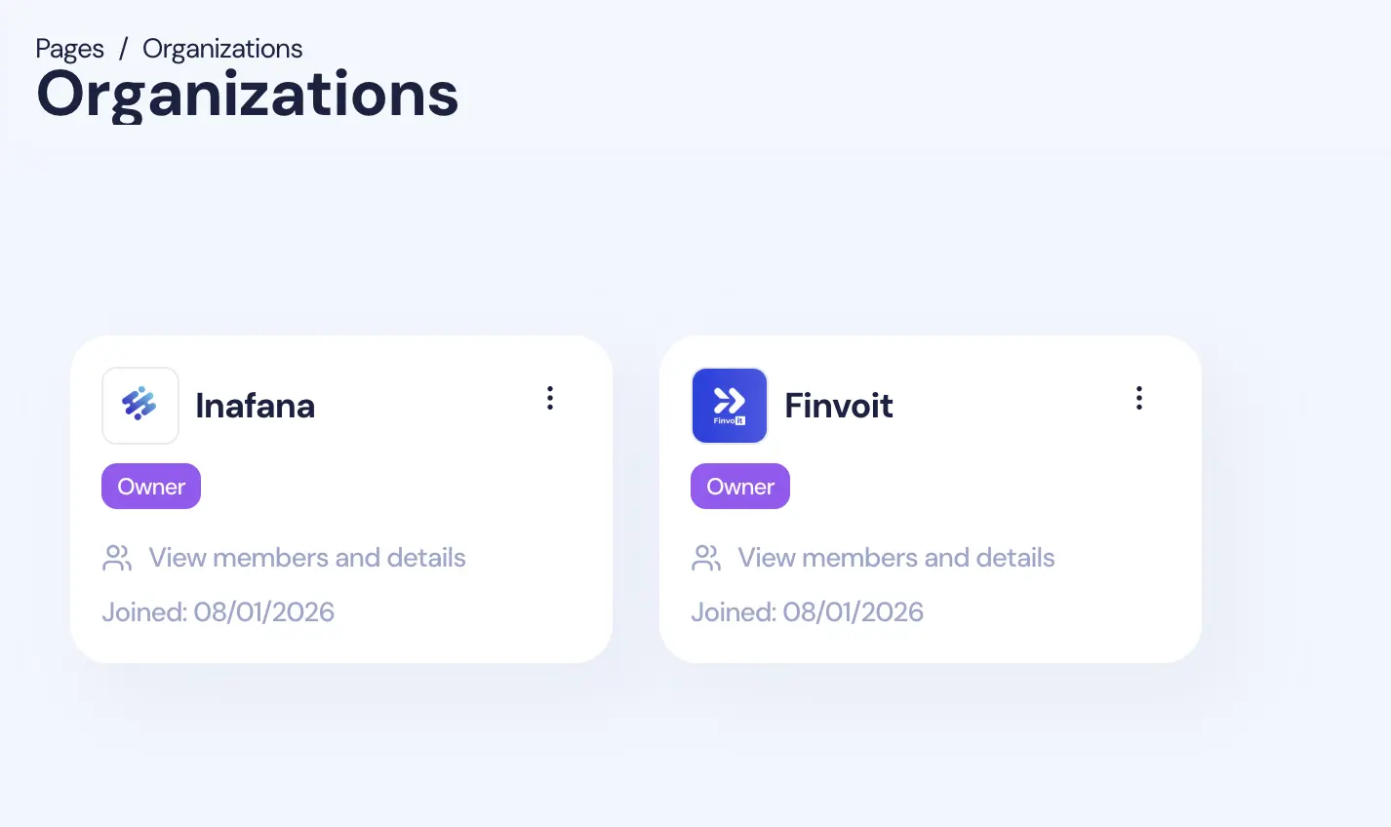Click the Finvoit organization logo
The width and height of the screenshot is (1391, 827).
click(730, 406)
